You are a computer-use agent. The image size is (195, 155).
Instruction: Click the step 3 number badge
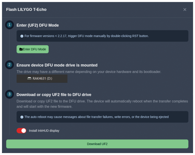tap(10, 94)
